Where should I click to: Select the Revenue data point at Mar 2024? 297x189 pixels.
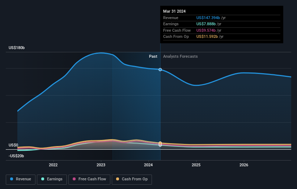160,70
